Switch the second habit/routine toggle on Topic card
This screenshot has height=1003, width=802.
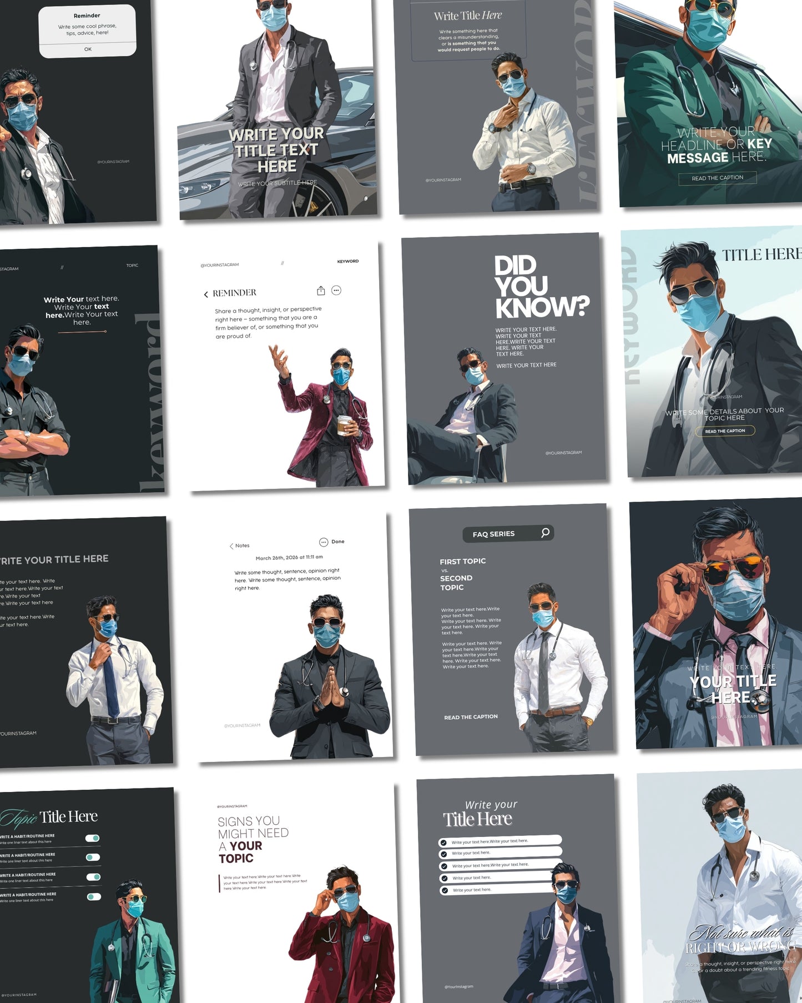tap(93, 857)
